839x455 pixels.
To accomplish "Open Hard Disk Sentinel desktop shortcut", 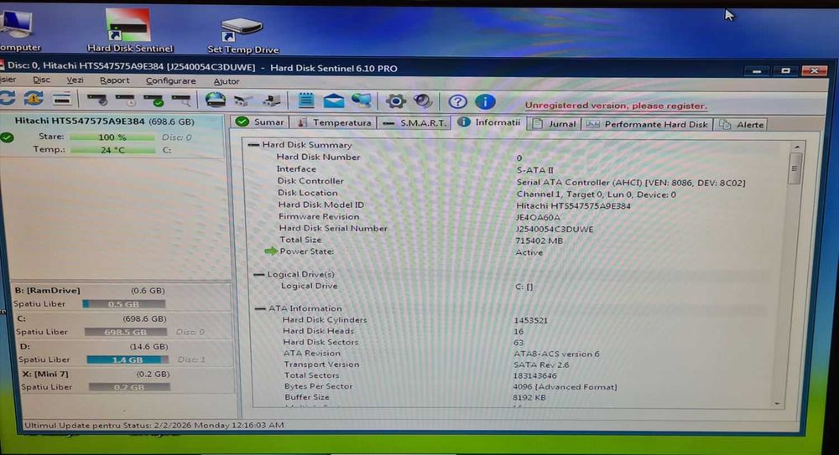I will [x=129, y=30].
